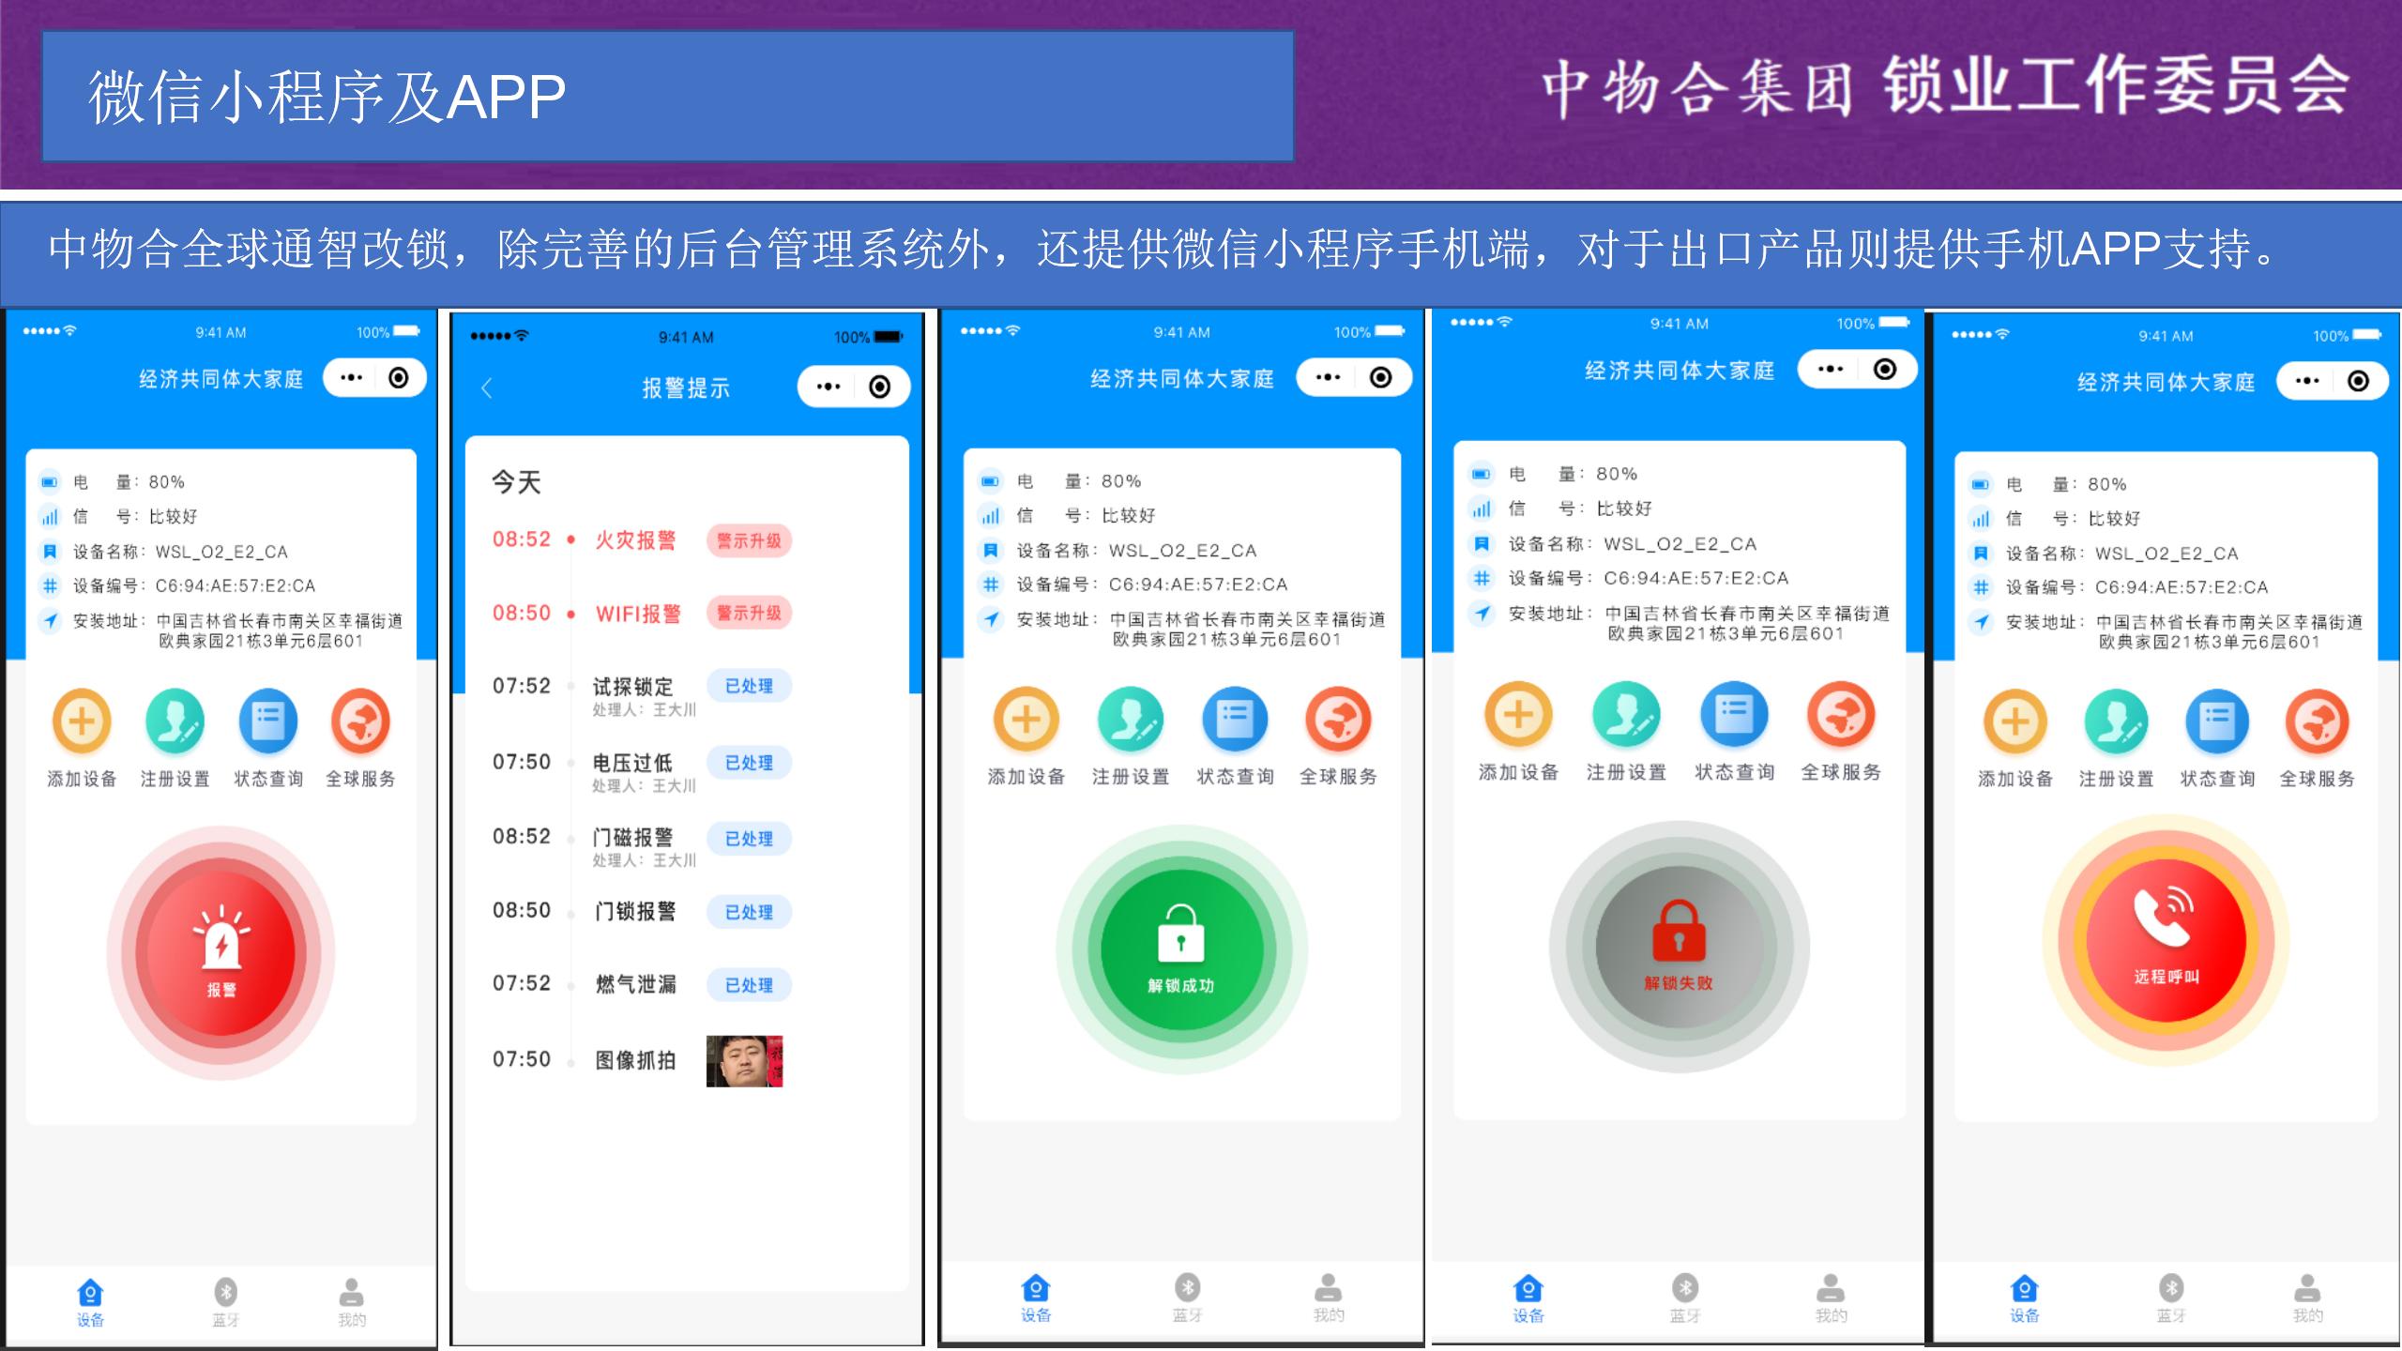Open 状态查询 in the 解锁成功 screen
This screenshot has height=1351, width=2402.
tap(1235, 721)
